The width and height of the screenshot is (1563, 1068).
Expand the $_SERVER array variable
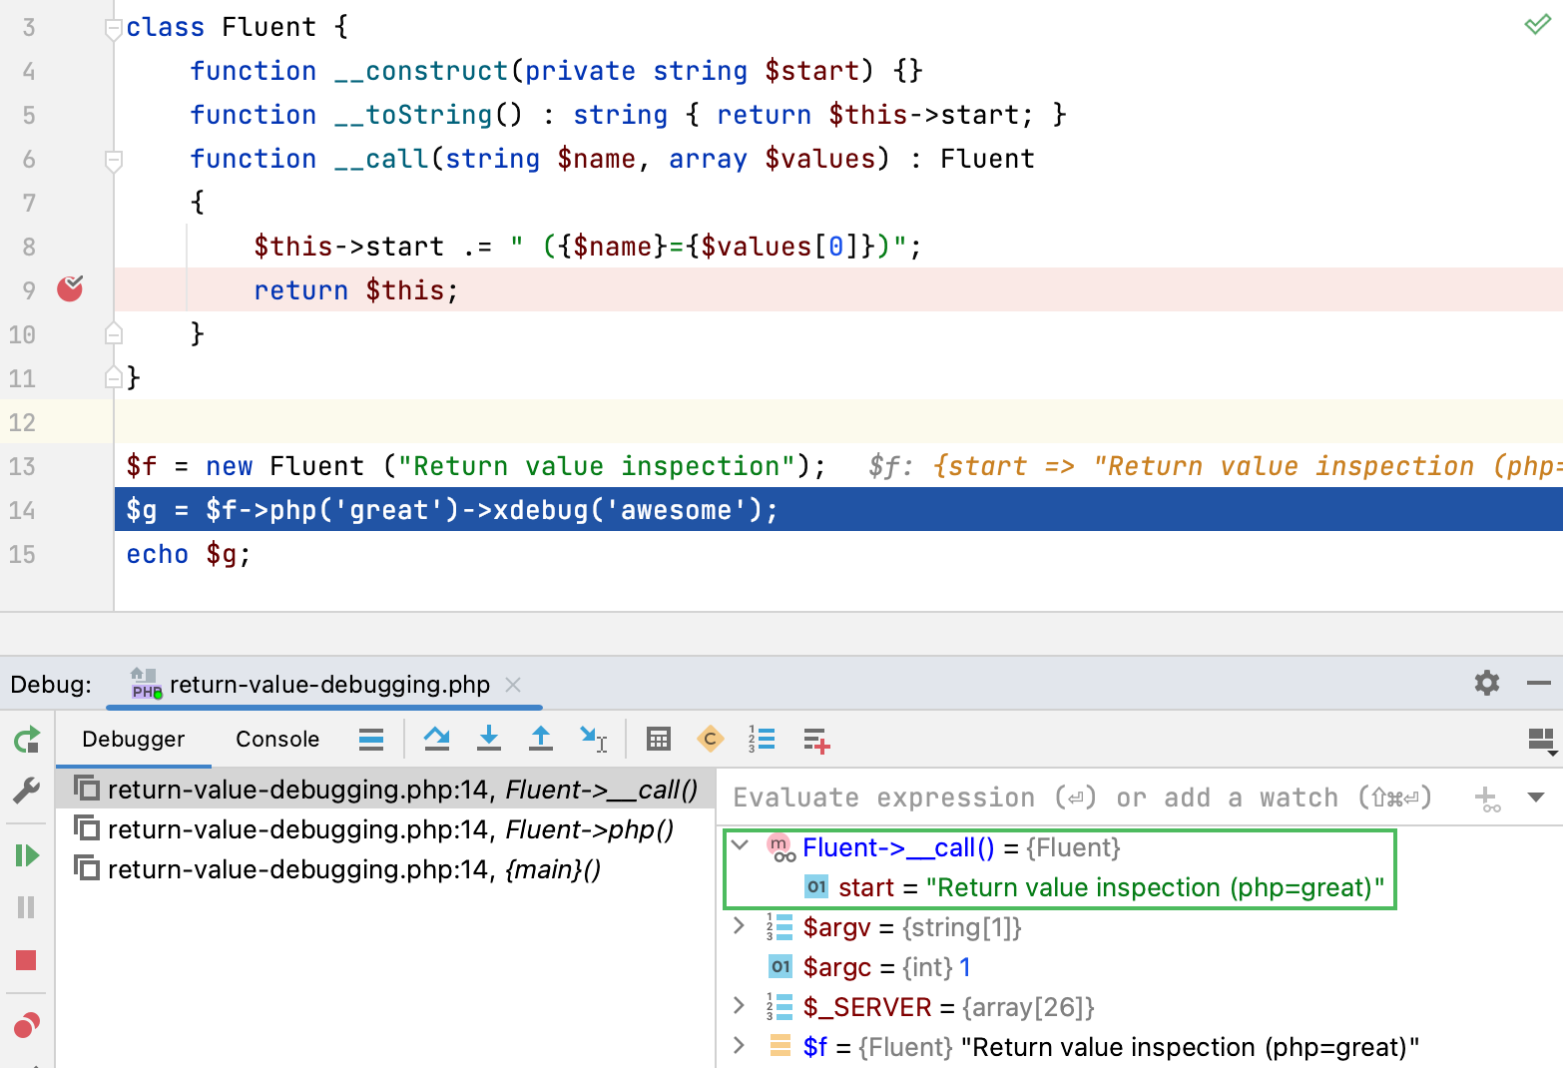[x=740, y=1007]
